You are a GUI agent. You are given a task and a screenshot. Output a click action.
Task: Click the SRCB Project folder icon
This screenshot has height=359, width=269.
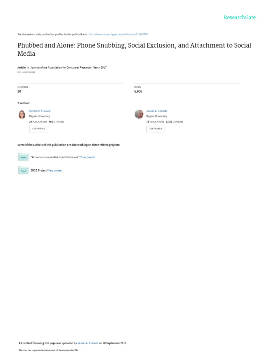23,170
